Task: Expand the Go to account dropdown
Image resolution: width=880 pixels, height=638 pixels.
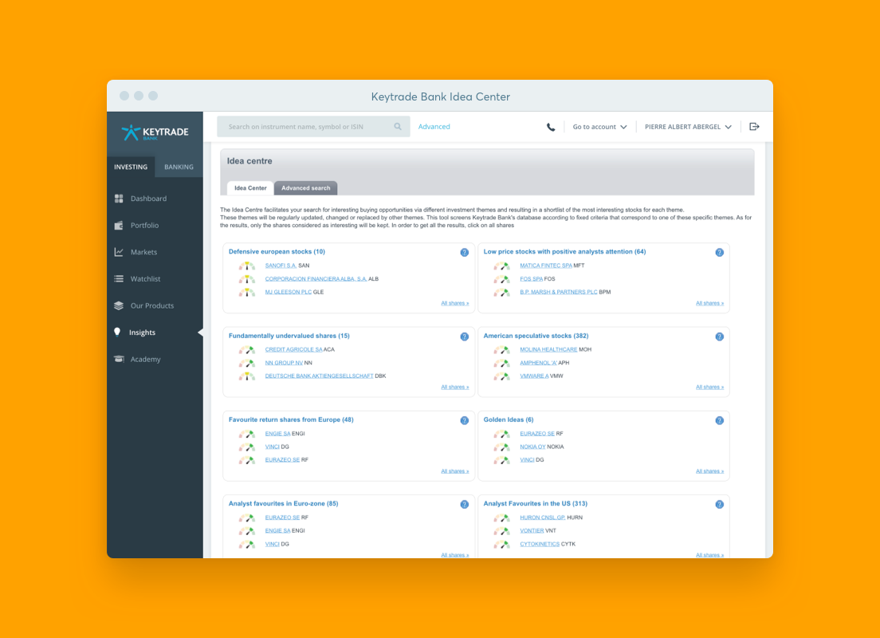Action: point(599,126)
